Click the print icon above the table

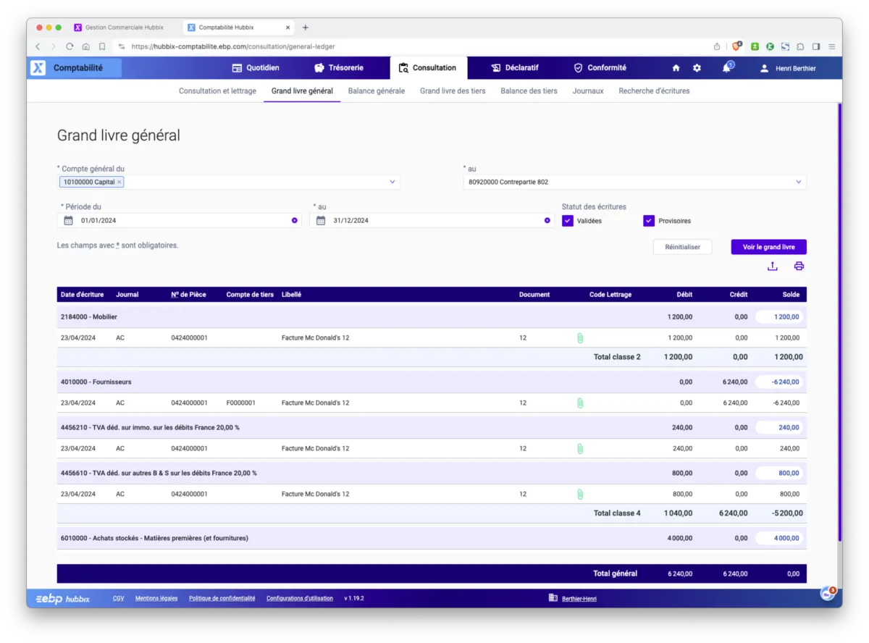coord(799,266)
